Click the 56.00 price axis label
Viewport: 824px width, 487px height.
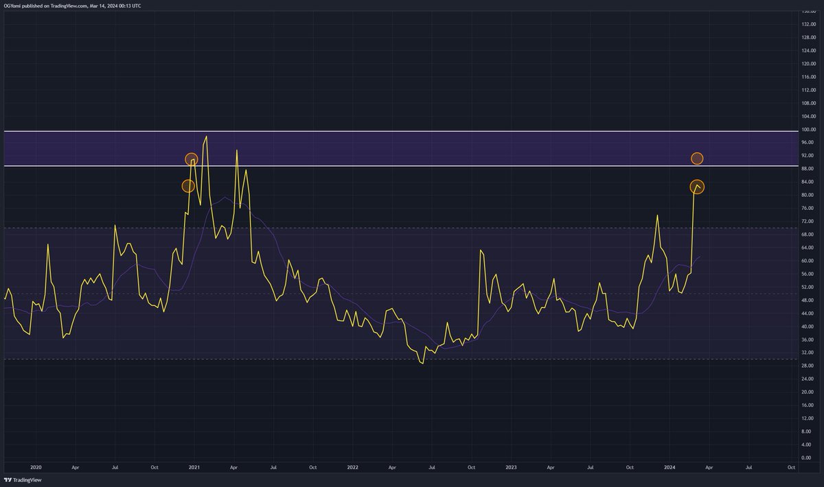click(809, 274)
